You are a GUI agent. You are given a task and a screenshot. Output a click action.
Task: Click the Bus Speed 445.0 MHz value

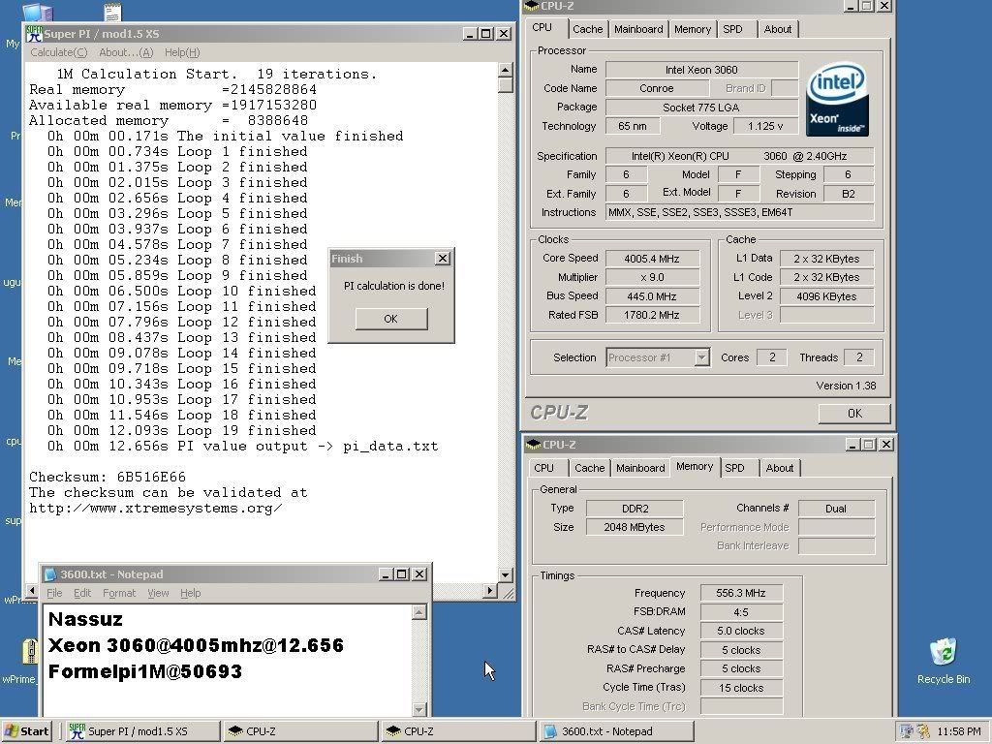(x=652, y=296)
